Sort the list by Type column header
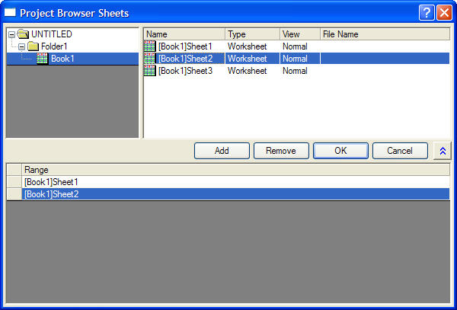 tap(252, 34)
